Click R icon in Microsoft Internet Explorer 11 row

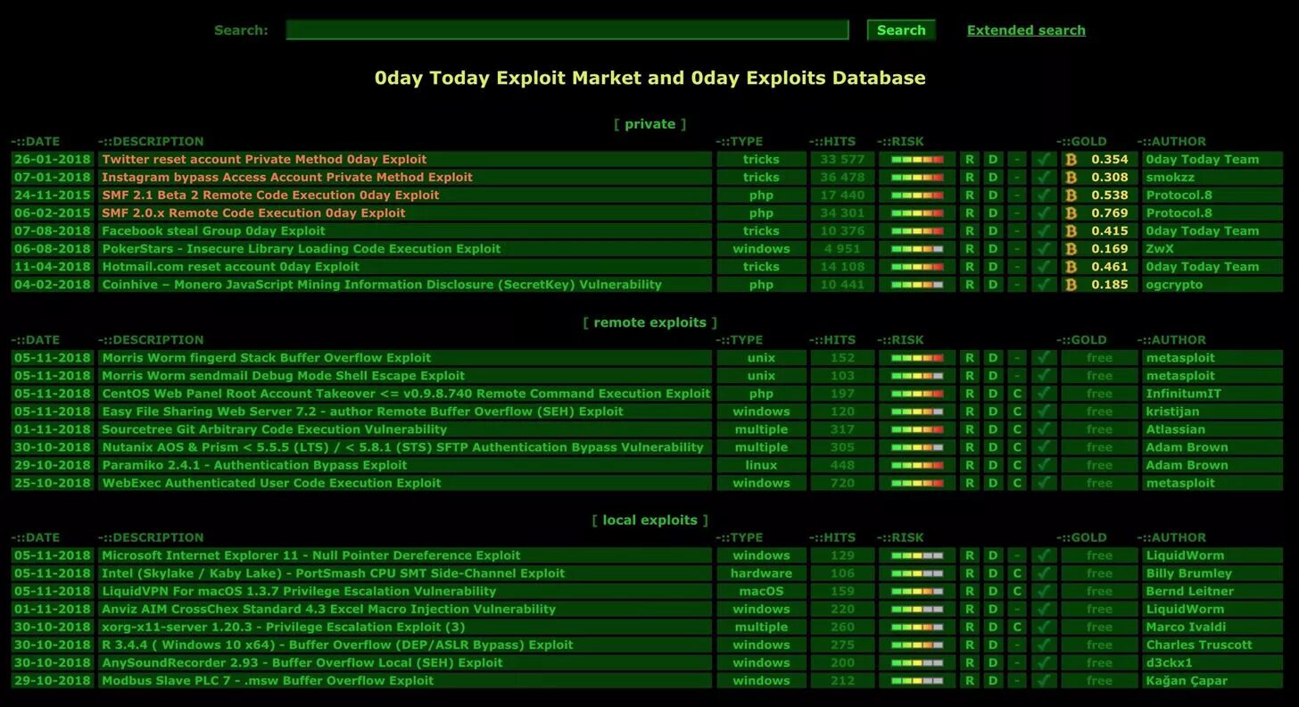coord(970,555)
